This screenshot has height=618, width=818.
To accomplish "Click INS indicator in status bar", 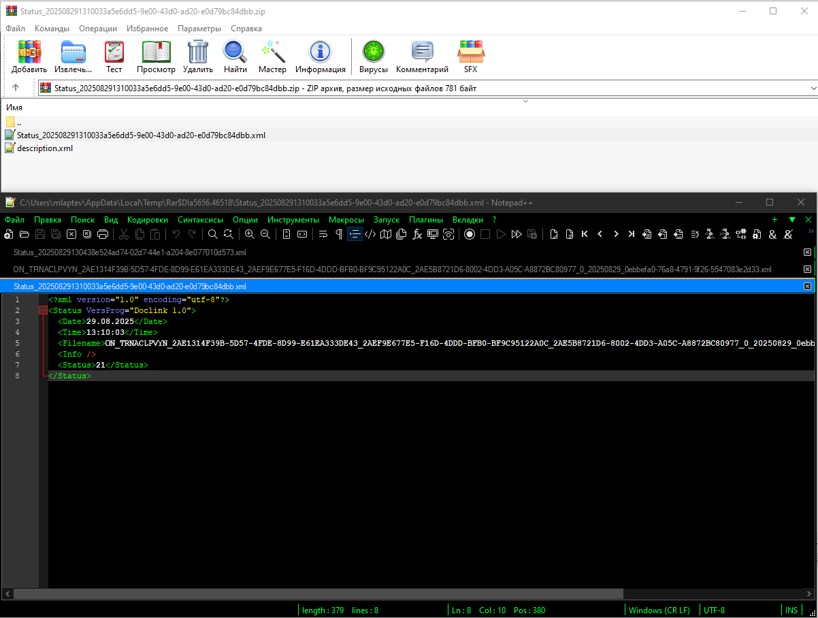I will point(791,611).
